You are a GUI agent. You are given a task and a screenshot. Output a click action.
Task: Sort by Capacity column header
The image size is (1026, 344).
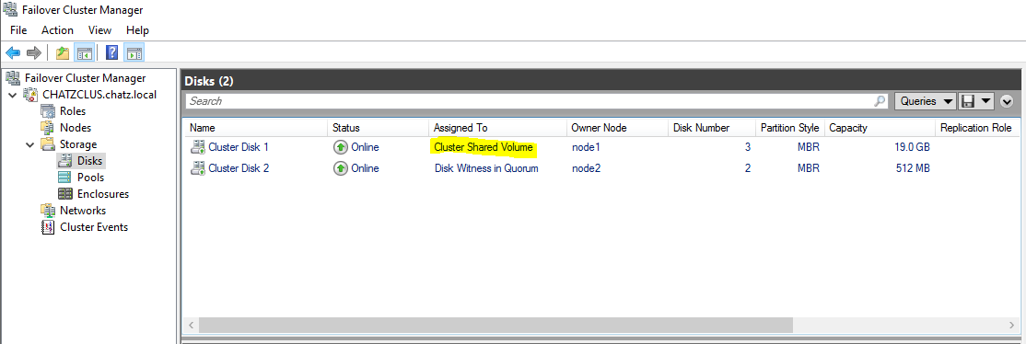(880, 128)
